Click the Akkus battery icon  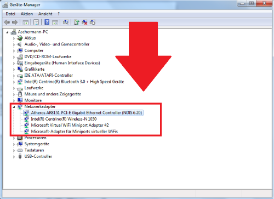pos(20,38)
